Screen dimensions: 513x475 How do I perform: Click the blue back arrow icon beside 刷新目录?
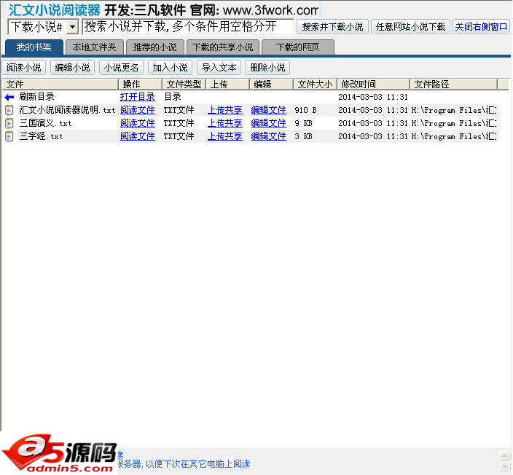tap(9, 97)
